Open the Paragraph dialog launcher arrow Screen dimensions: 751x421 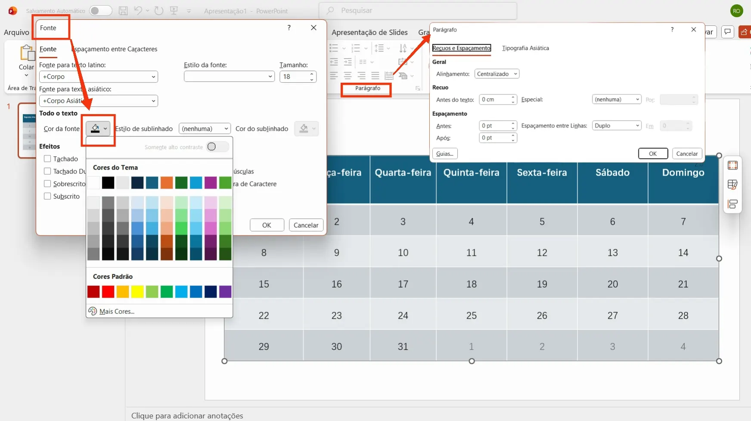coord(418,88)
